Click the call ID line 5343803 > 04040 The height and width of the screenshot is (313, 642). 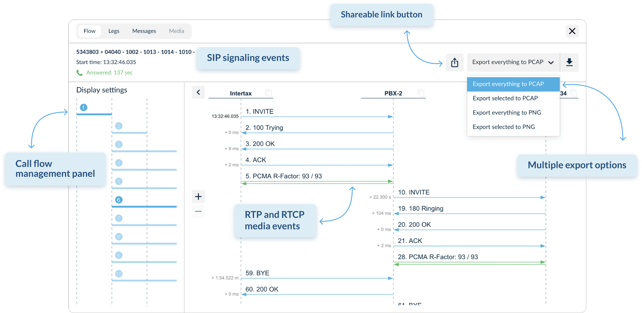coord(135,52)
